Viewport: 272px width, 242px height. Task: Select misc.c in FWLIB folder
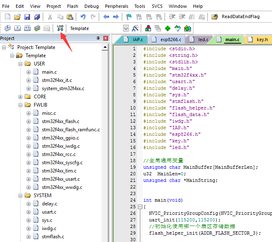click(49, 114)
